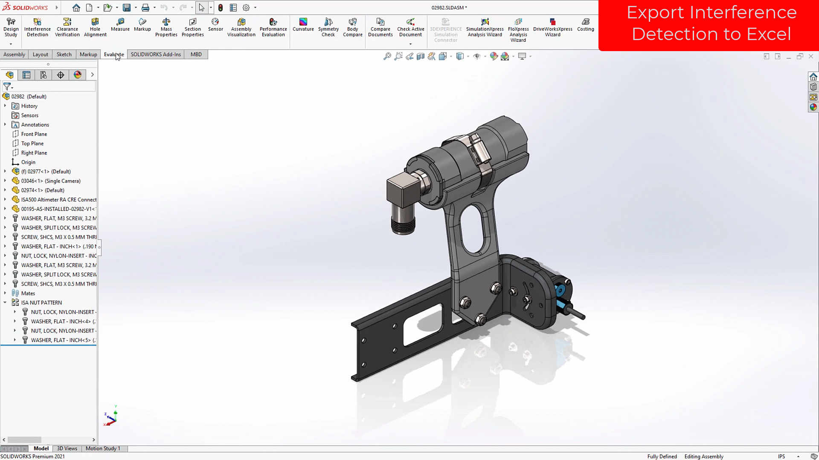Open DriveWorksXpress Wizard

pyautogui.click(x=552, y=27)
